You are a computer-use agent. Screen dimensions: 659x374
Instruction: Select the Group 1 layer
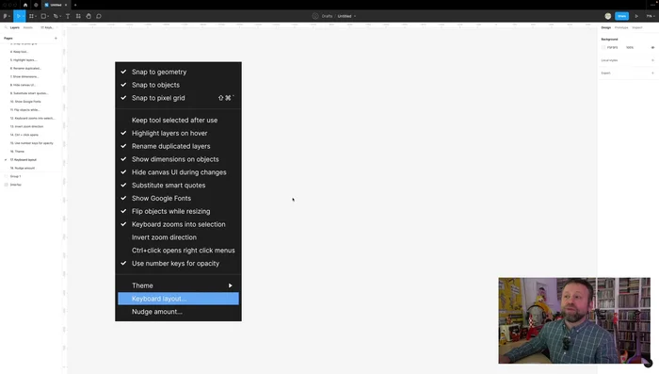(x=16, y=176)
